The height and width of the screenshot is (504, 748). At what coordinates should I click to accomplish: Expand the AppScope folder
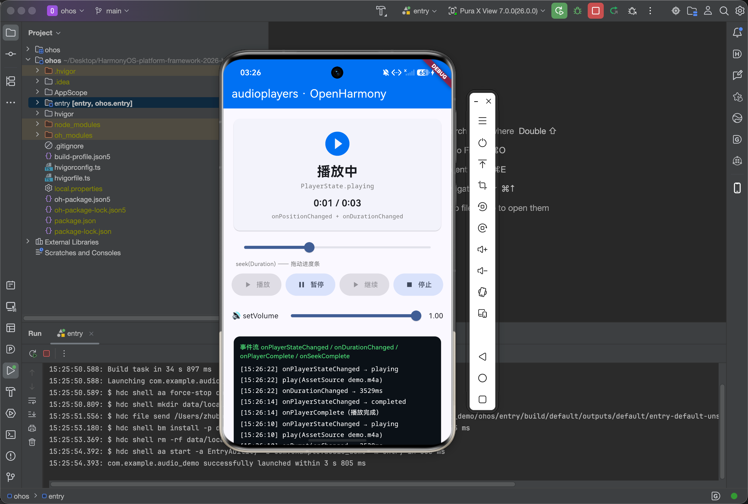point(37,92)
